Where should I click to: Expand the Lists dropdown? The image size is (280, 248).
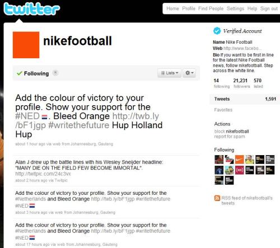[170, 73]
